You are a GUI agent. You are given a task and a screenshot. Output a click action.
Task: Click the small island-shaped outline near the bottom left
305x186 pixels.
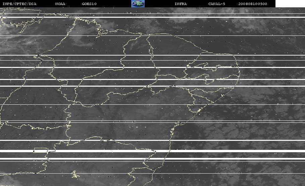(75, 174)
